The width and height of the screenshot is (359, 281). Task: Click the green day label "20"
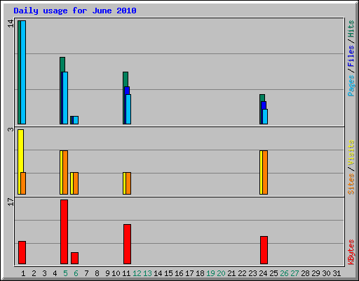point(221,273)
